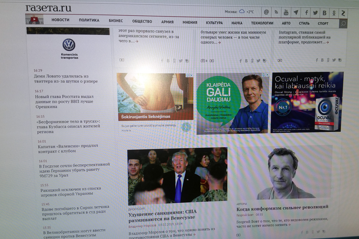Go to the Технологии section
The height and width of the screenshot is (239, 359).
pos(262,23)
